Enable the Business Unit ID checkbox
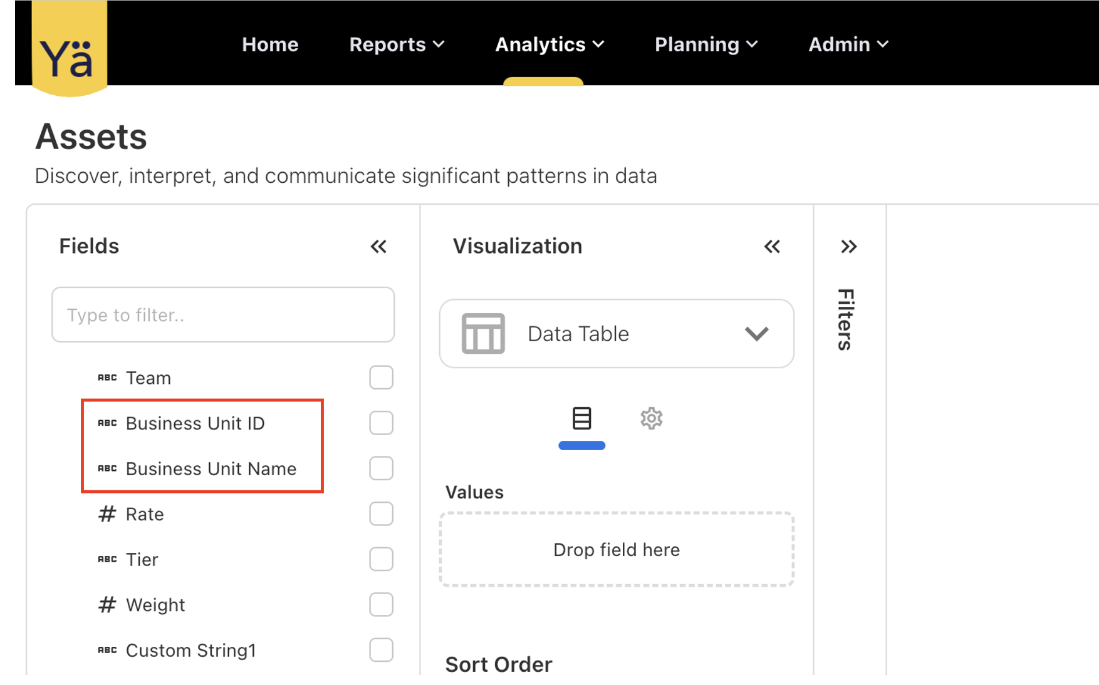Screen dimensions: 1099x685 (x=381, y=423)
